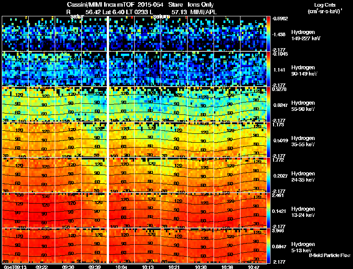Screen dimensions: 353x269
Task: Click the colorbar value '0.0847'
Action: coord(279,247)
